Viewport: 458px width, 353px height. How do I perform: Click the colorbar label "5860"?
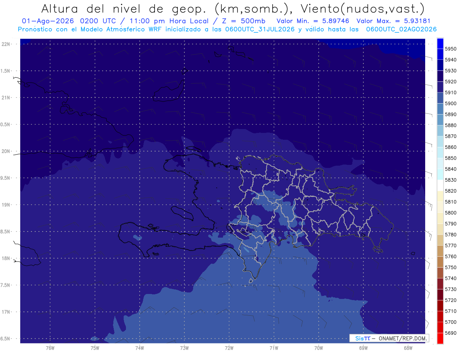[x=450, y=147]
